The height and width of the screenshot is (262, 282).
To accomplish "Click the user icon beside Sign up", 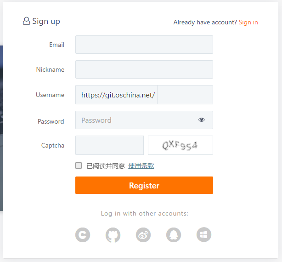I will point(27,21).
